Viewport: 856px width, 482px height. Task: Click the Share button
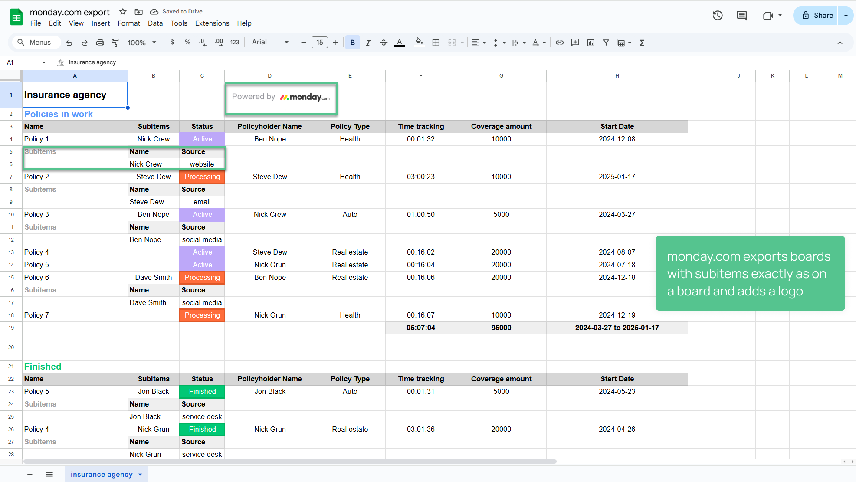click(x=816, y=16)
